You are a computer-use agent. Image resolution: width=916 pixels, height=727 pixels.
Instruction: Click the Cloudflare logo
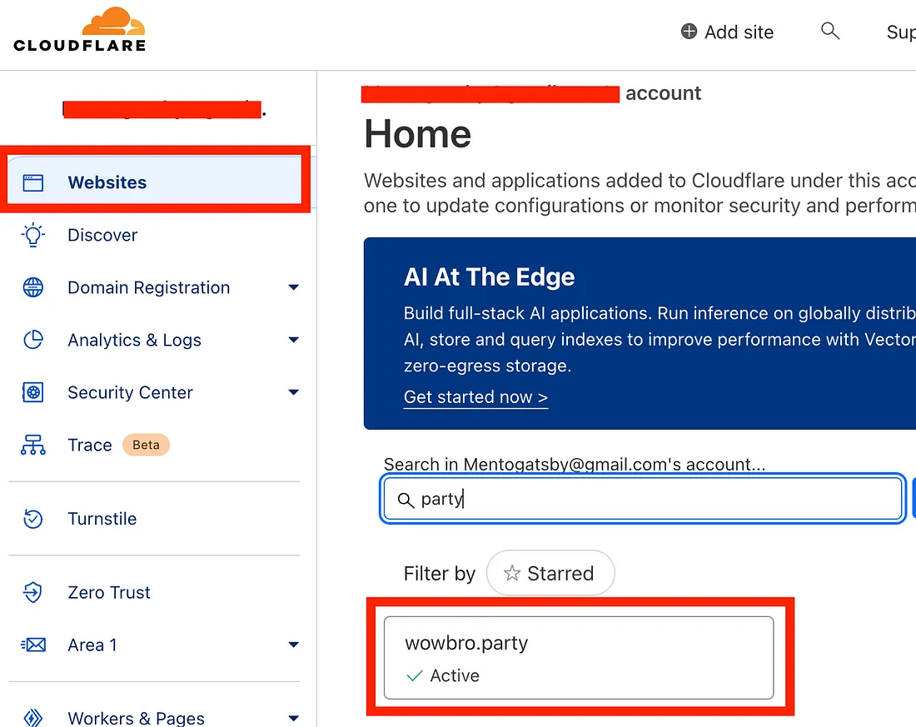[79, 29]
